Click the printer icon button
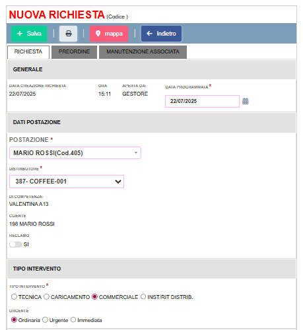This screenshot has width=303, height=330. pyautogui.click(x=68, y=34)
